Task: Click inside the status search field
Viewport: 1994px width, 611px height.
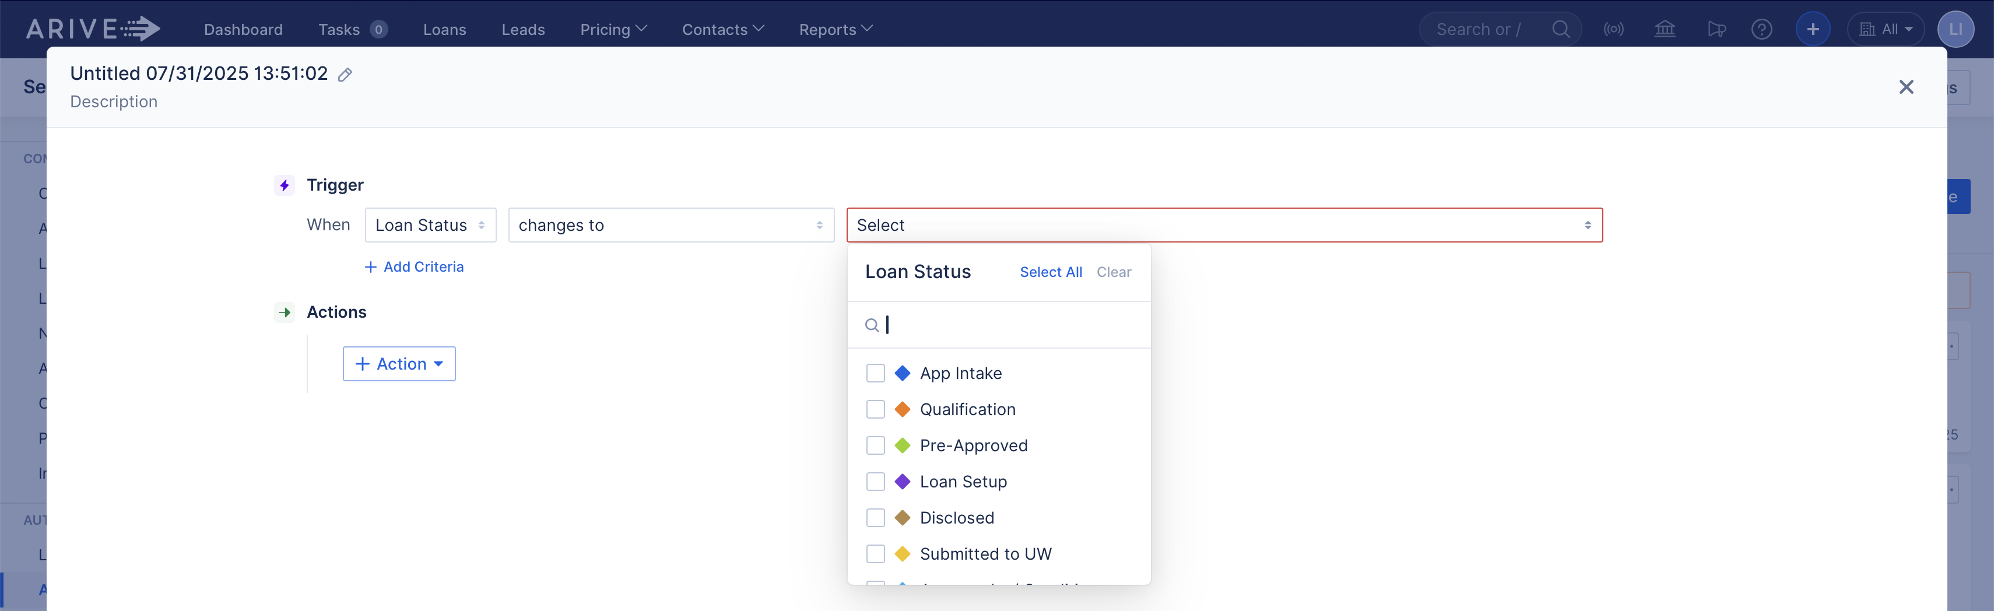Action: pos(999,325)
